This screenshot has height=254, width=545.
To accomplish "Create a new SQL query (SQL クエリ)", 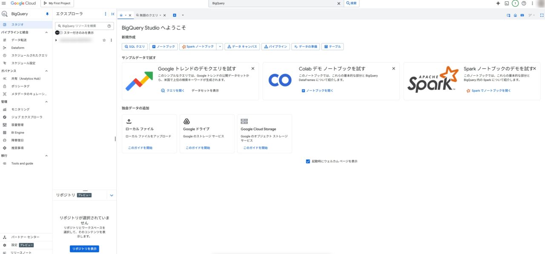I will (x=135, y=47).
